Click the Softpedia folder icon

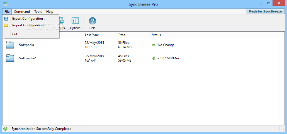(x=10, y=45)
